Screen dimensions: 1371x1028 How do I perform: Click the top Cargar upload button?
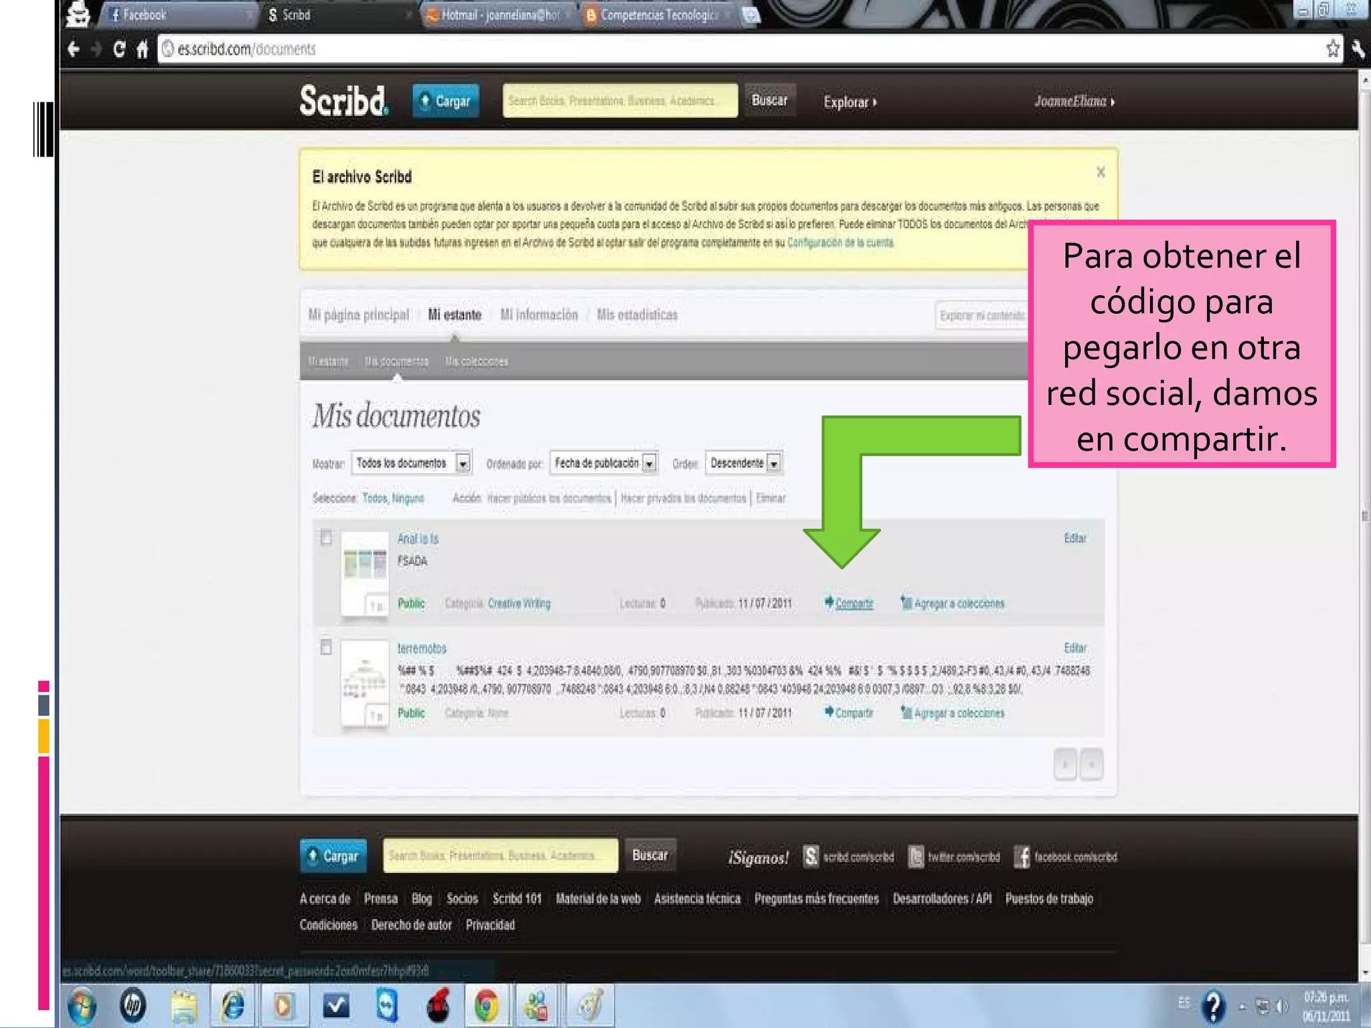click(x=446, y=101)
